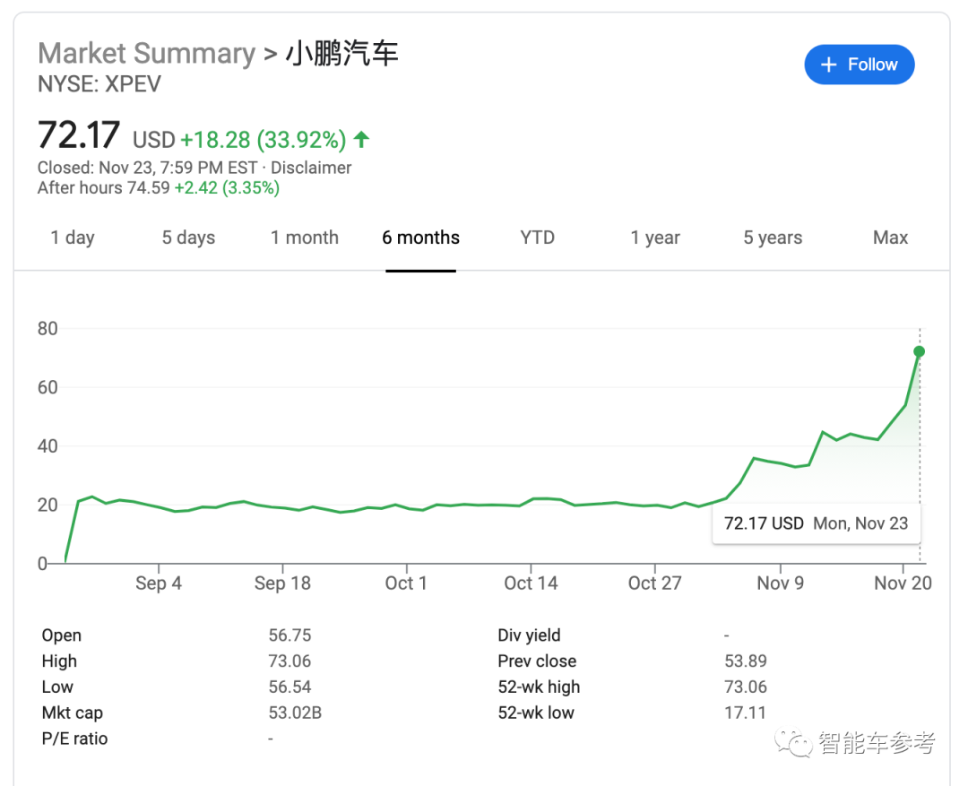Click the Sep 4 axis label
The height and width of the screenshot is (786, 968).
159,583
